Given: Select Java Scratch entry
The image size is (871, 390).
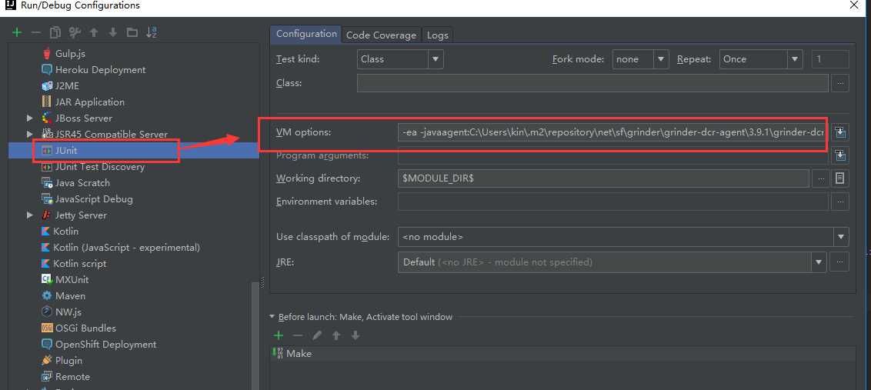Looking at the screenshot, I should (x=82, y=183).
